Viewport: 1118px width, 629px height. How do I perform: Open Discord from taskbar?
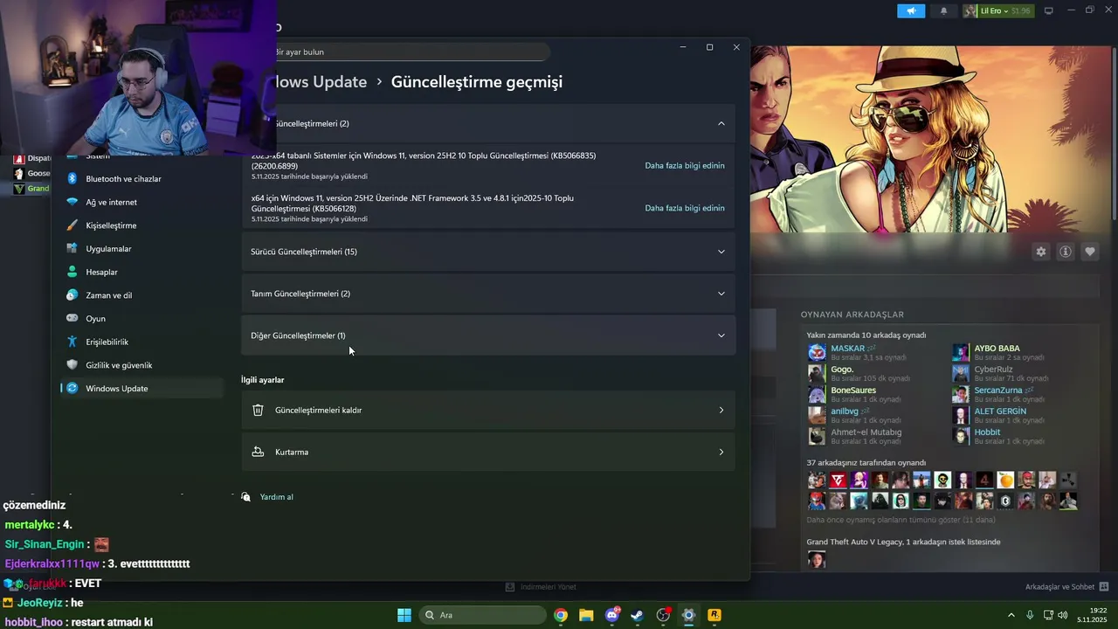[612, 615]
